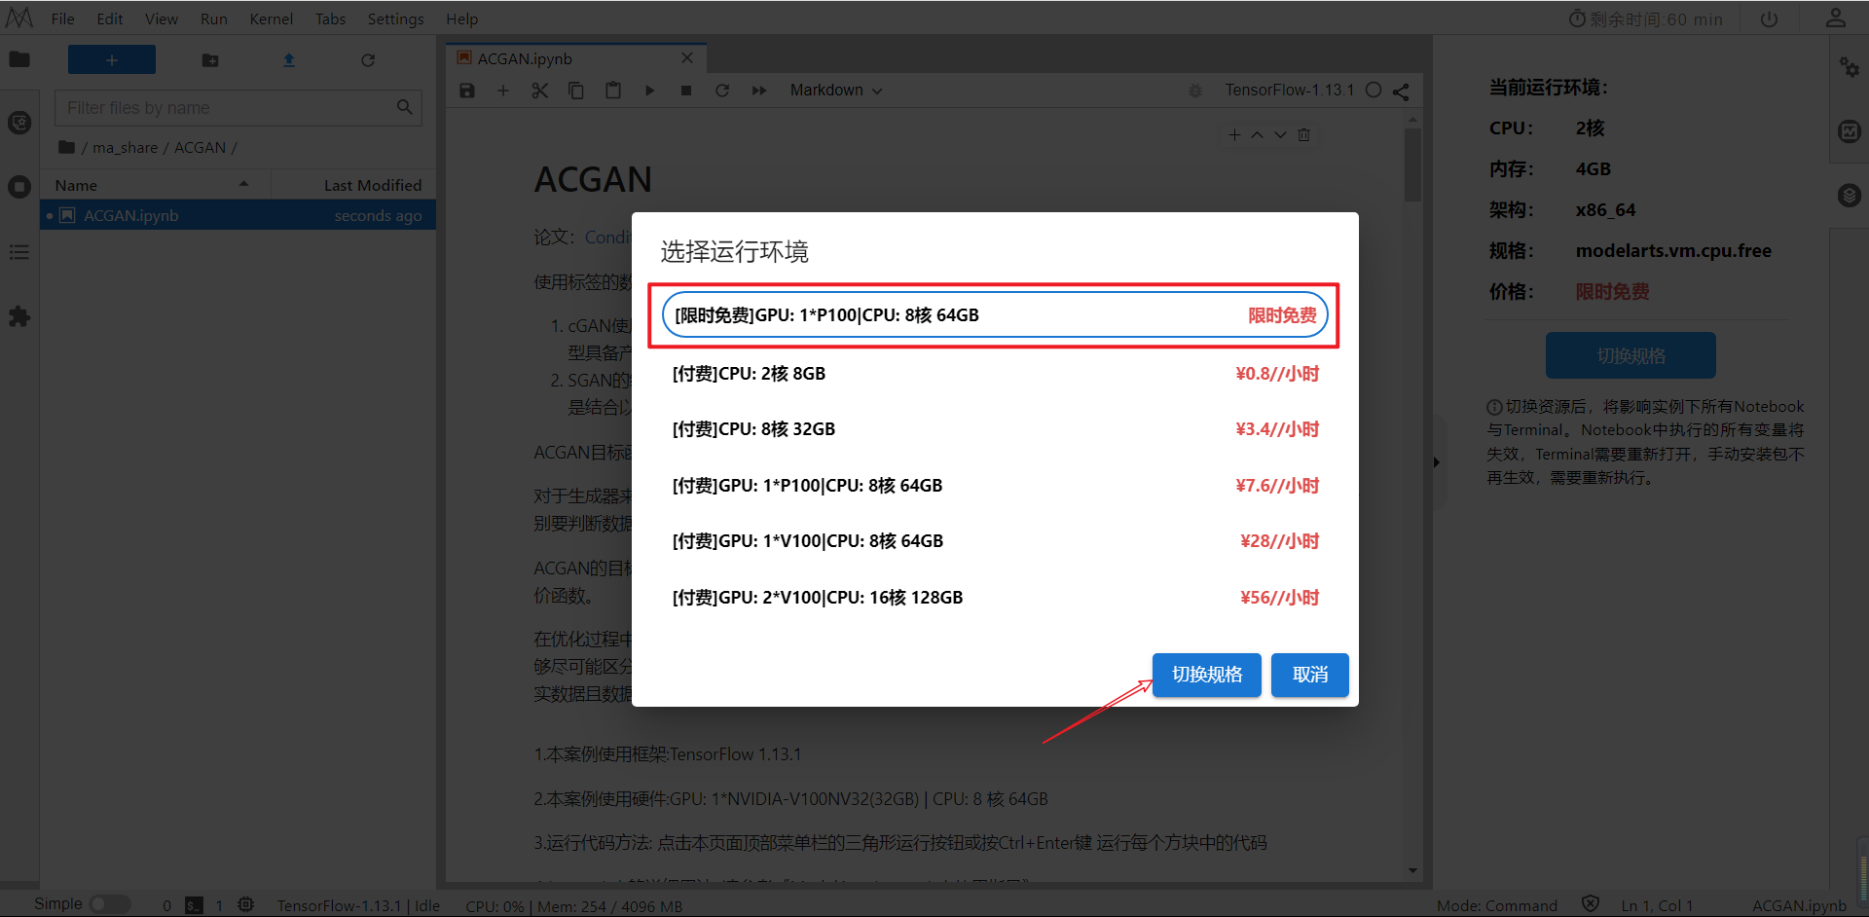This screenshot has height=917, width=1869.
Task: Select paid GPU 1*V100 ¥28 option
Action: click(x=995, y=541)
